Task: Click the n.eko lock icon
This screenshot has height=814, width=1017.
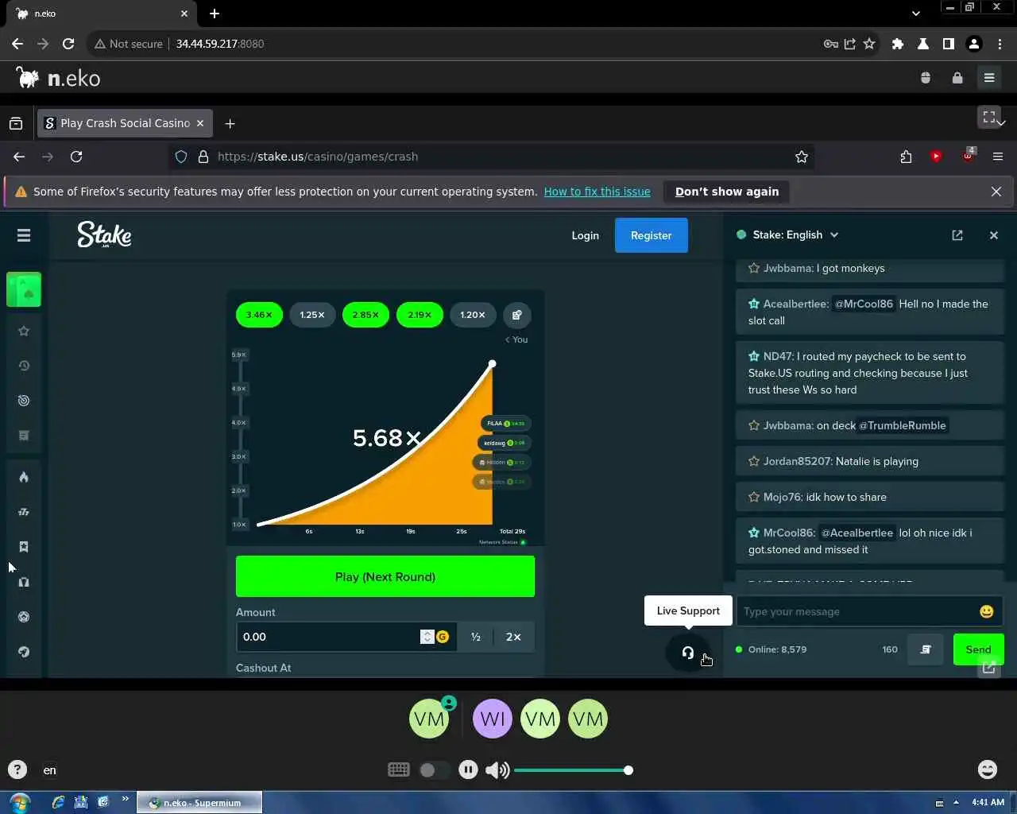Action: (957, 78)
